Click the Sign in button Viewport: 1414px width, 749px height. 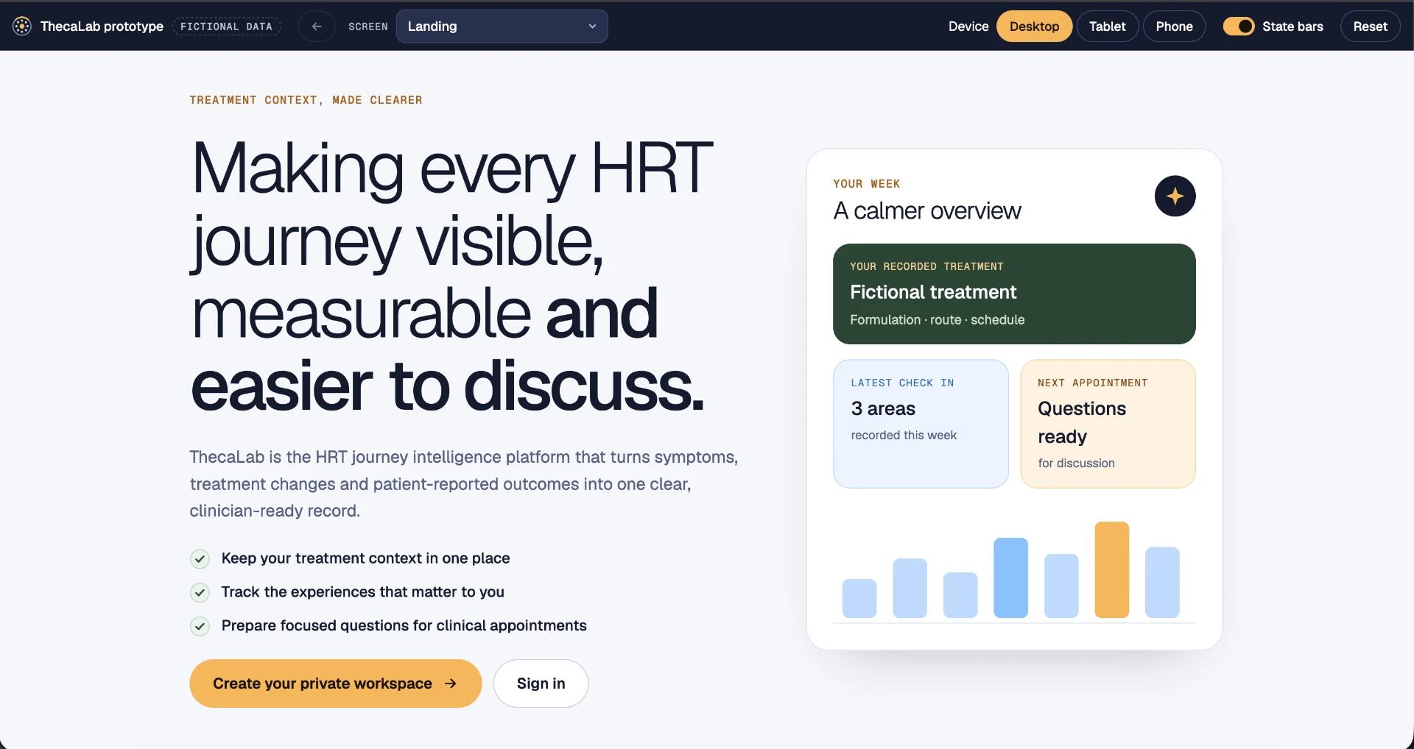(541, 684)
